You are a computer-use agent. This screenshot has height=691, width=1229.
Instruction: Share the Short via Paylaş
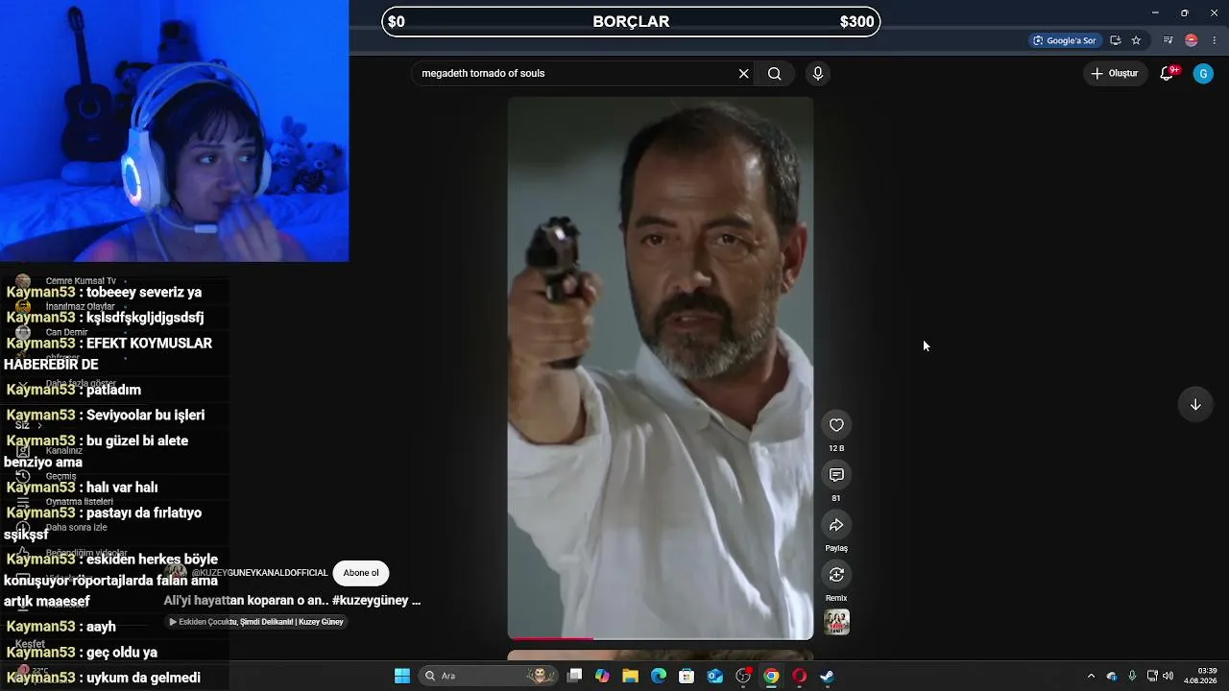(x=836, y=525)
